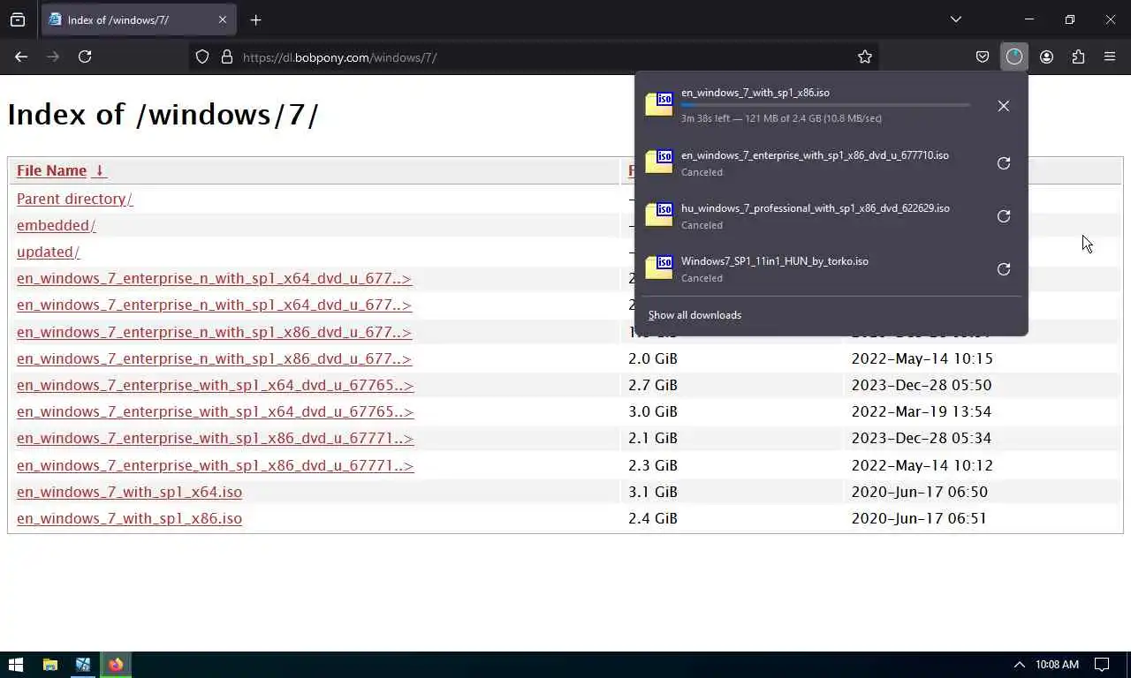
Task: Click the Firefox taskbar icon
Action: pos(116,665)
